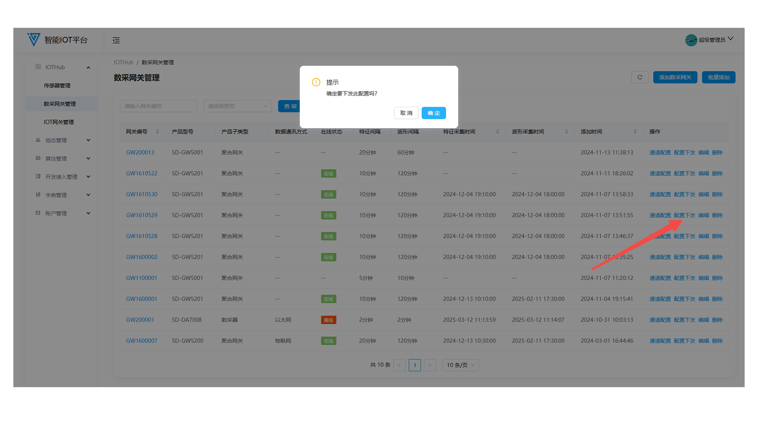758x426 pixels.
Task: Select page 1 in pagination
Action: click(x=415, y=365)
